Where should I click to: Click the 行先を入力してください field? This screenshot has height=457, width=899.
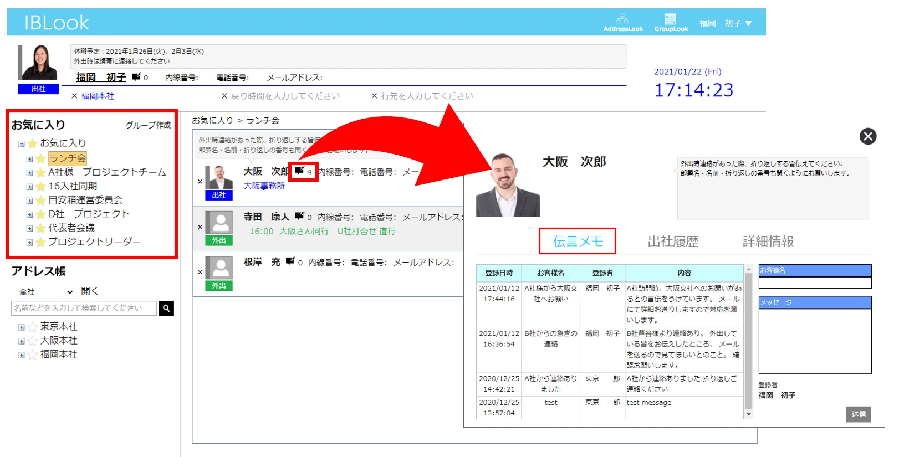click(x=427, y=96)
